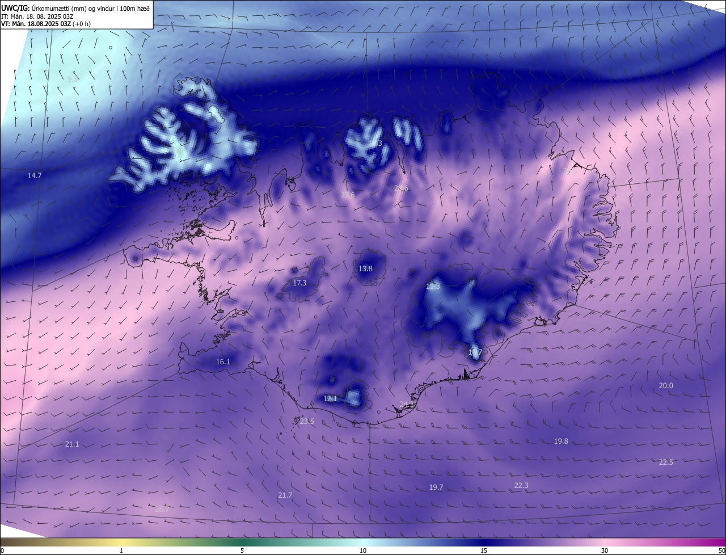Click the 16.1 value label
The height and width of the screenshot is (555, 726).
[223, 361]
